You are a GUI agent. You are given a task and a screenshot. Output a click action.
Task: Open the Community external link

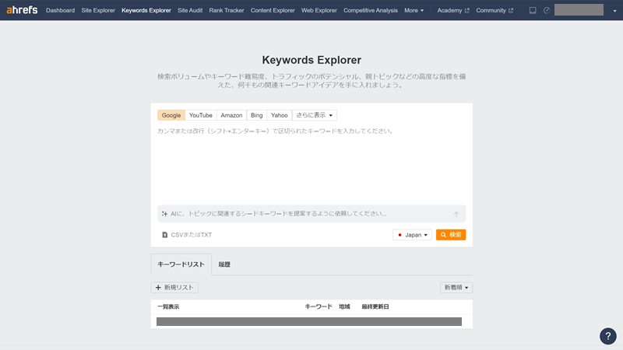pos(495,10)
